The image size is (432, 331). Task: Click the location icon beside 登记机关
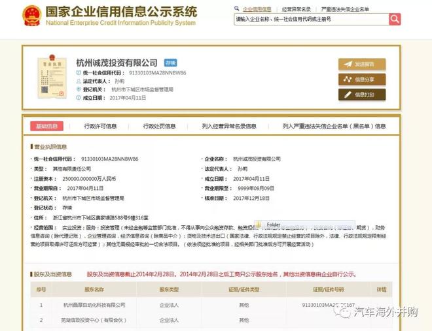click(79, 89)
